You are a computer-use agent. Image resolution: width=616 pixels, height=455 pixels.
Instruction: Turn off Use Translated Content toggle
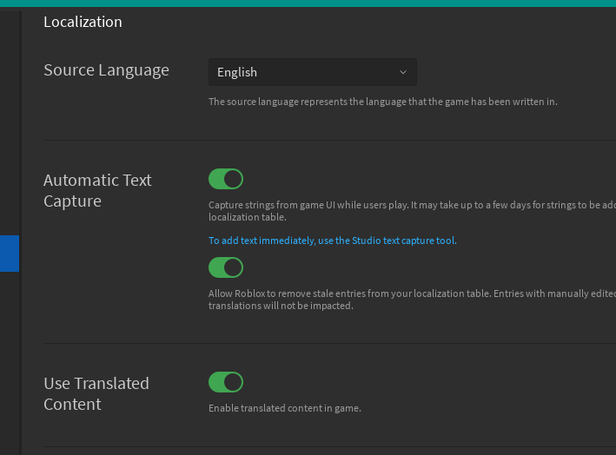tap(226, 382)
